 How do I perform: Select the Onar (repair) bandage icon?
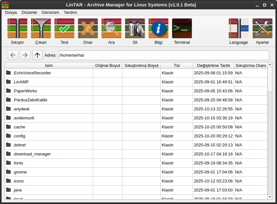tap(88, 29)
